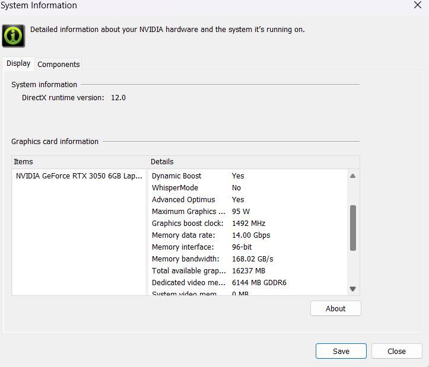The height and width of the screenshot is (367, 429).
Task: Click the System Information window title
Action: (39, 5)
